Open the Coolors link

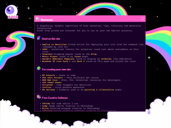[47, 87]
